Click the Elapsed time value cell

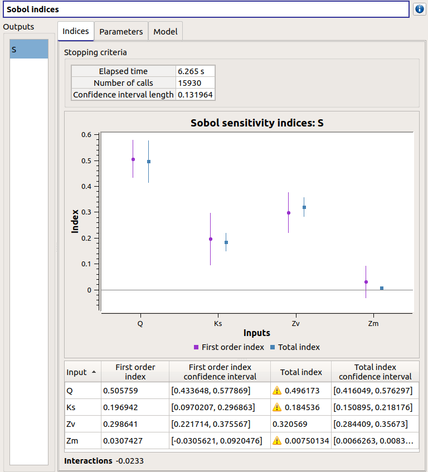pos(194,71)
